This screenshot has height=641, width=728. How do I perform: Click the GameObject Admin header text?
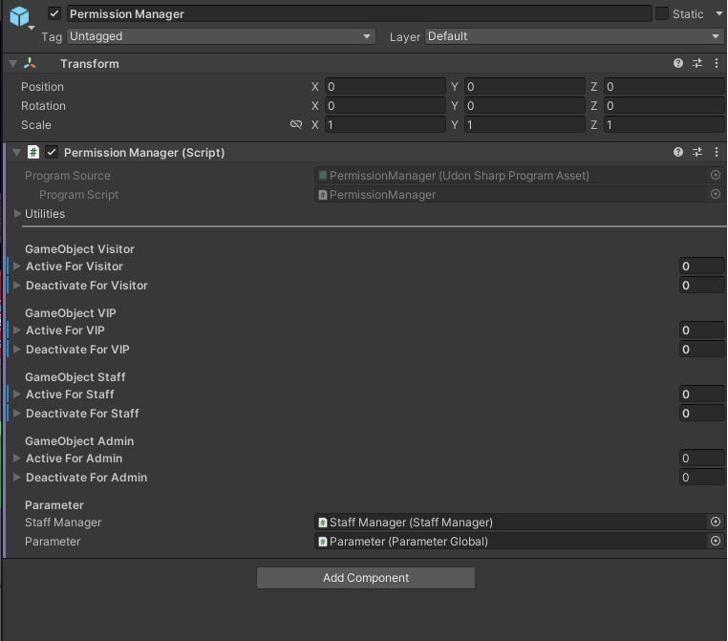(79, 441)
